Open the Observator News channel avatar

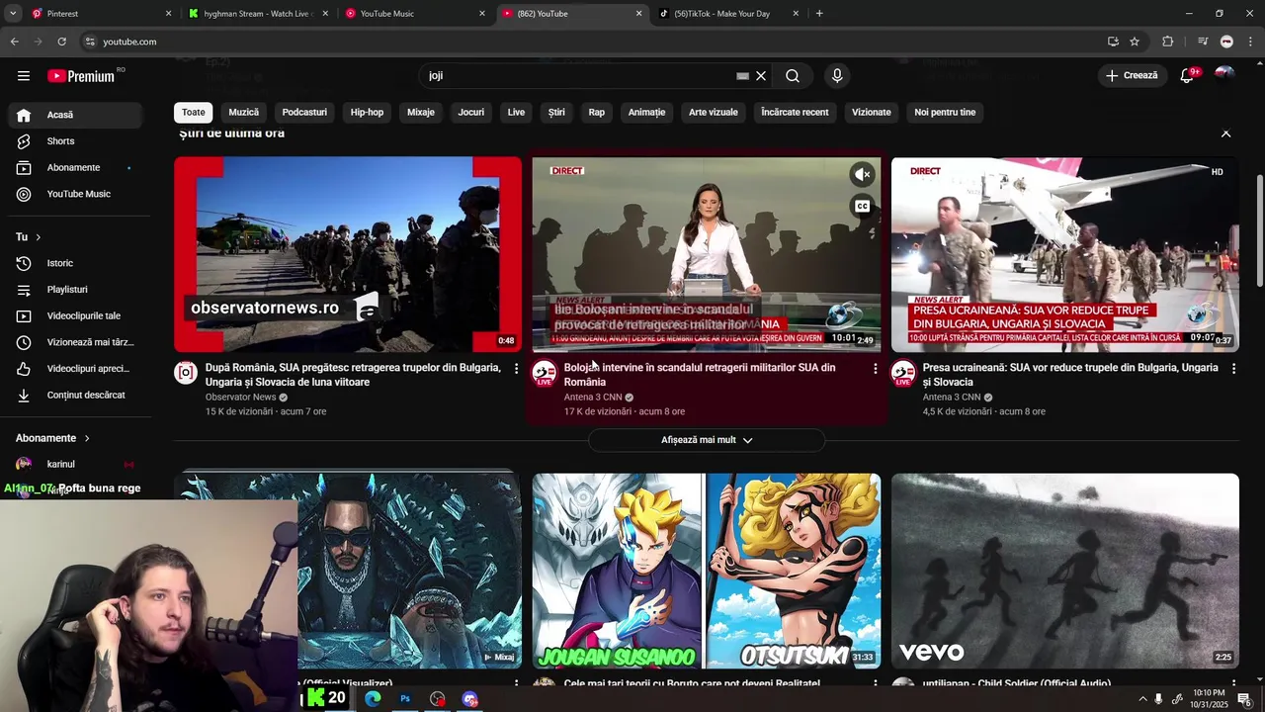(x=186, y=373)
